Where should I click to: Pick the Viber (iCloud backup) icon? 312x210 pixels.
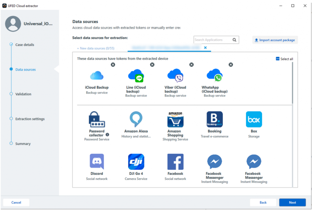click(x=175, y=75)
